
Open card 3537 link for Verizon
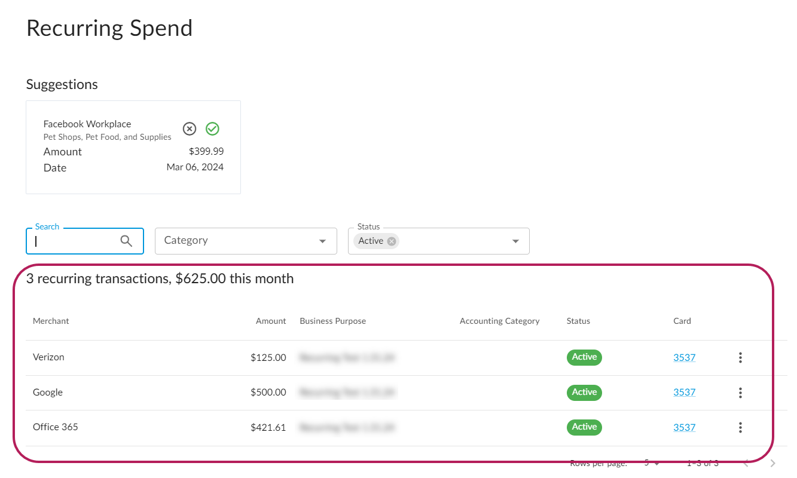(x=684, y=358)
